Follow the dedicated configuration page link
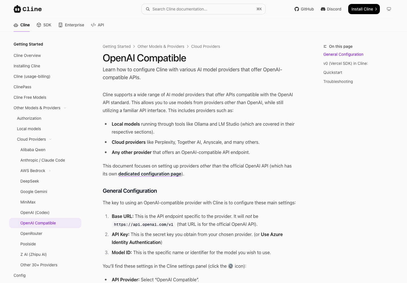 [150, 174]
